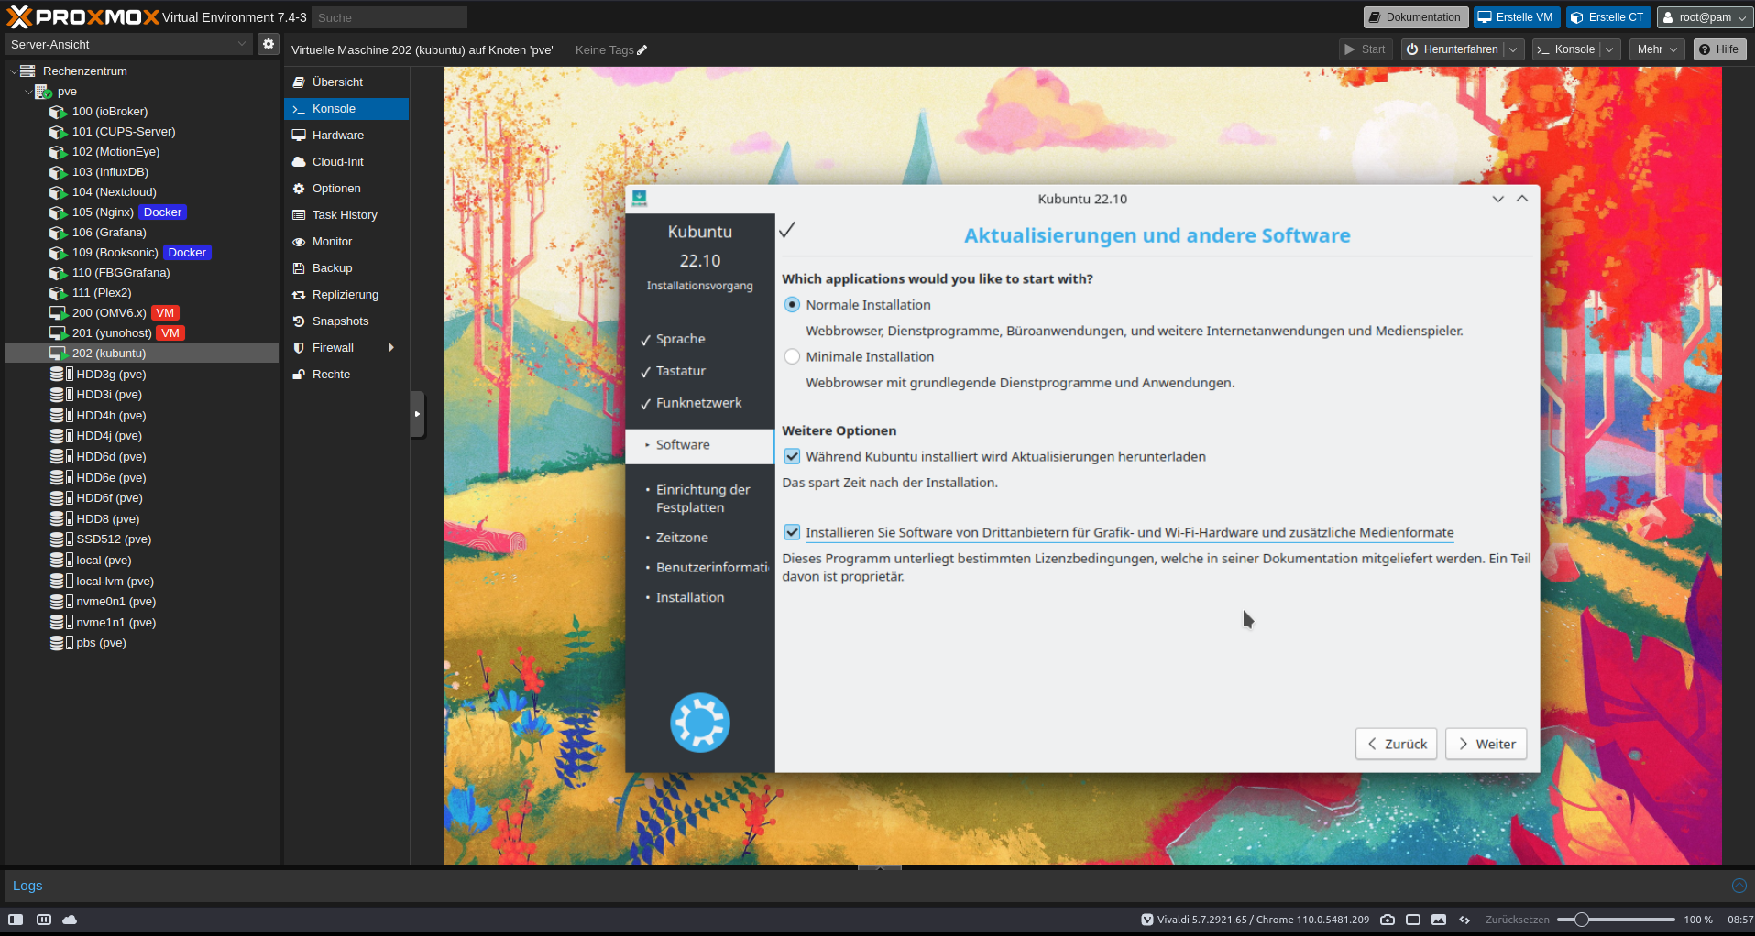Open the Mehr dropdown

[x=1657, y=49]
